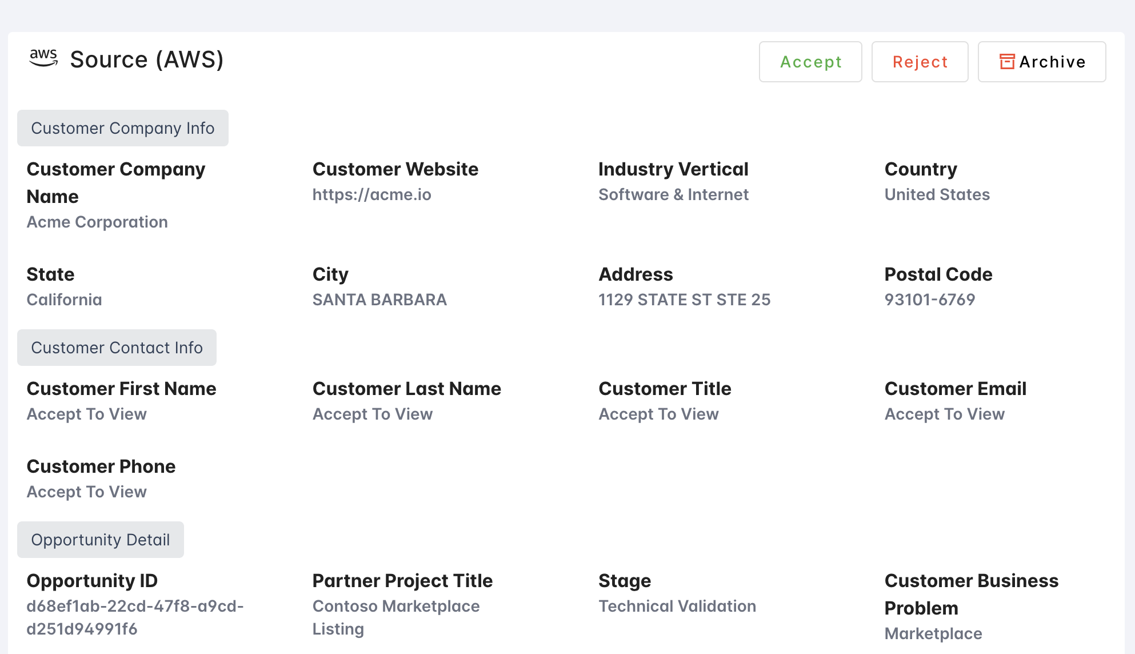Click the AWS logo icon

click(x=43, y=58)
